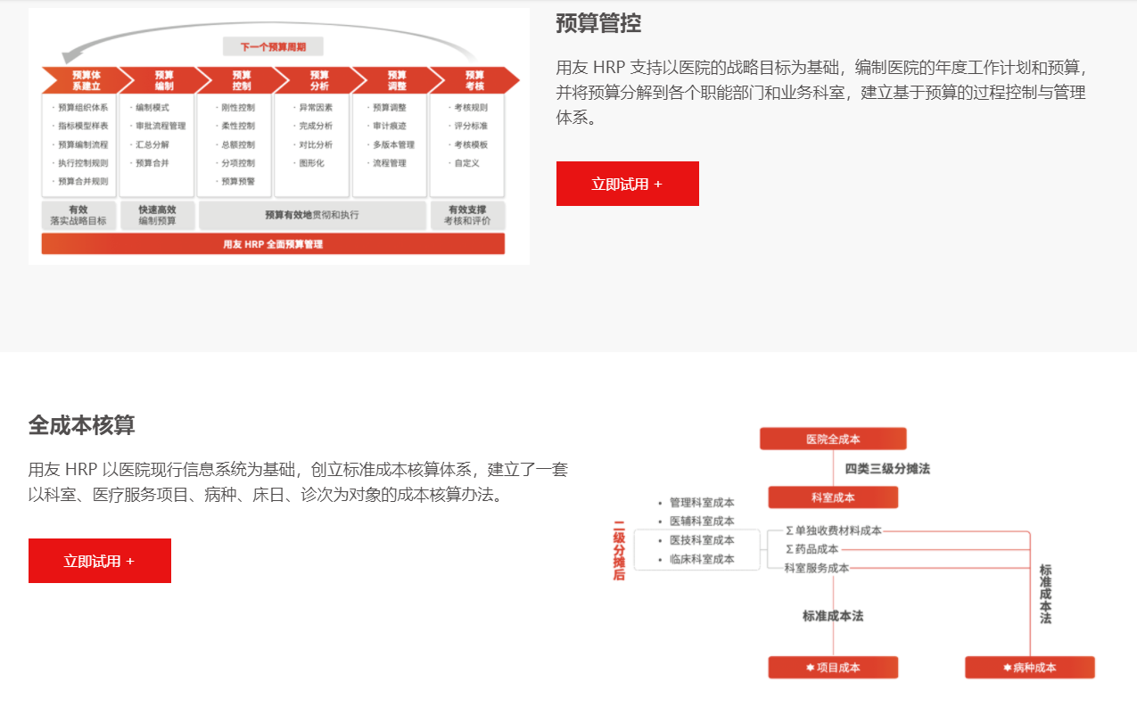
Task: Click the 立即试用 button under 预算管控
Action: click(627, 184)
